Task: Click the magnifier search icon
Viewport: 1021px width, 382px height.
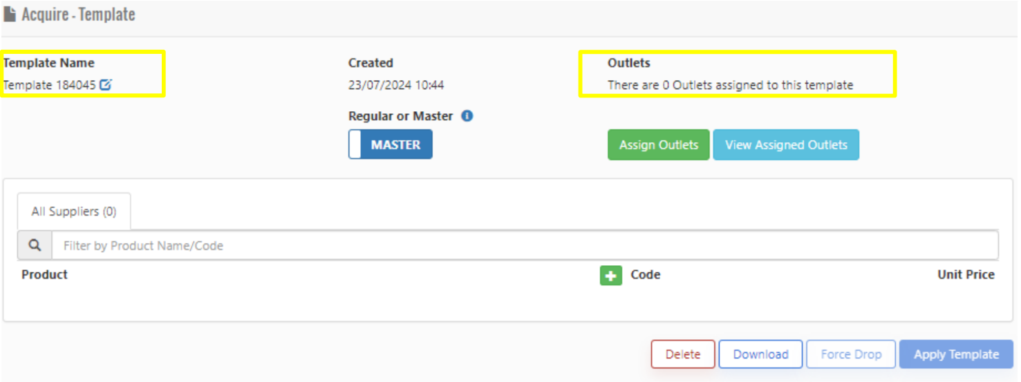Action: (x=35, y=245)
